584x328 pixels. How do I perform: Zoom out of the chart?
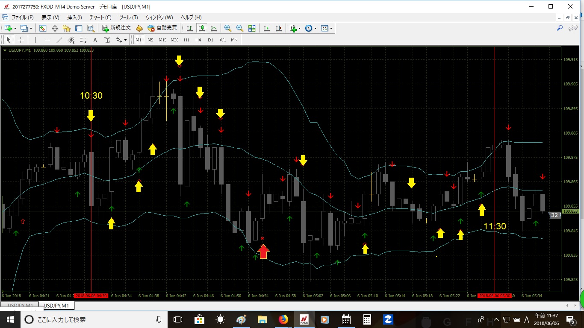240,28
